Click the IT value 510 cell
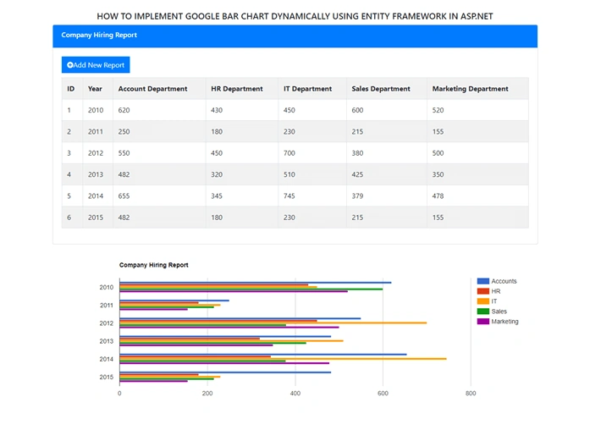The width and height of the screenshot is (590, 430). [x=312, y=174]
